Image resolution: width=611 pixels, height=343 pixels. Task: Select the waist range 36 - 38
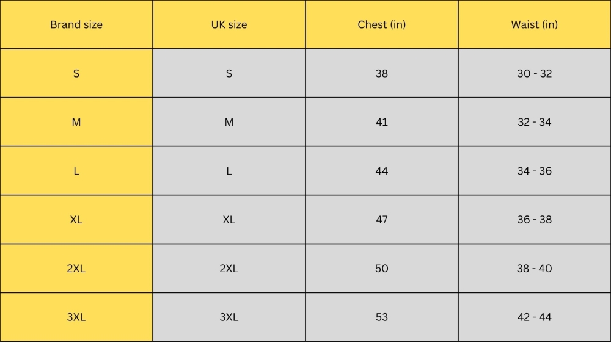pos(535,220)
